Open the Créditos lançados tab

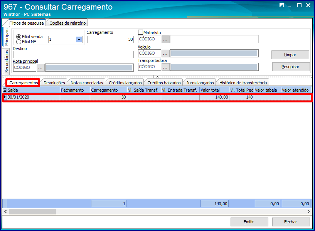click(125, 83)
